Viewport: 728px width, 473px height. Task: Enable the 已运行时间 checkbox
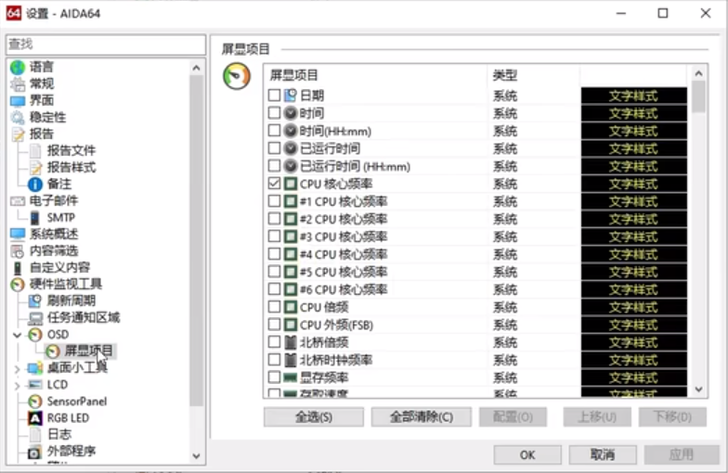click(275, 148)
